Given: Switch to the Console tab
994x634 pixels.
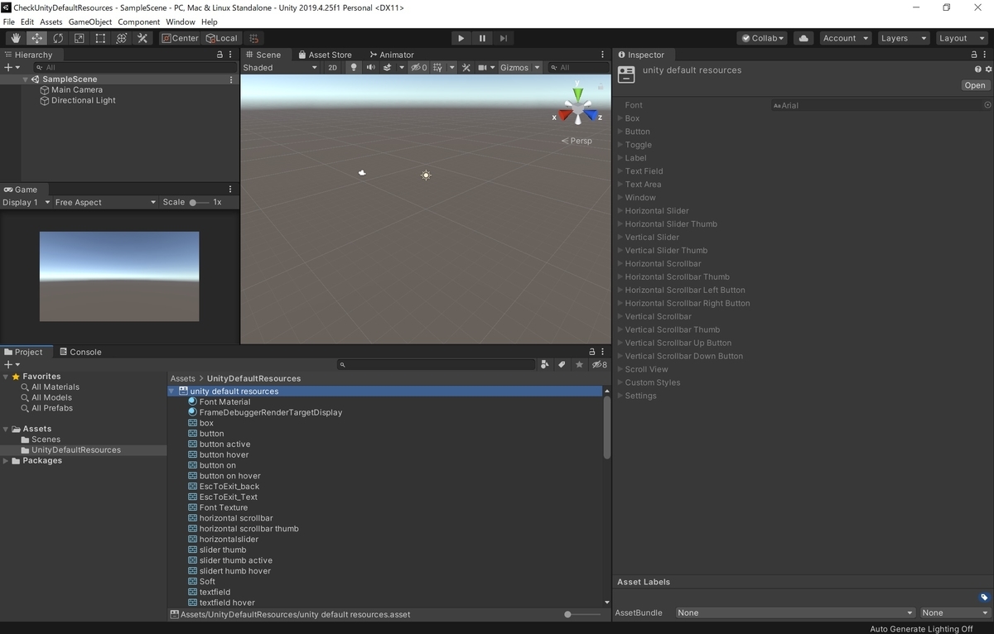Looking at the screenshot, I should point(80,352).
